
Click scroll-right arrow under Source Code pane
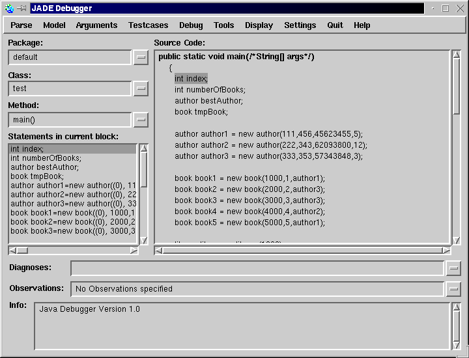pos(446,251)
